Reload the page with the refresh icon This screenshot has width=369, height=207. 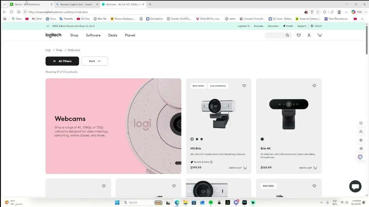pyautogui.click(x=12, y=12)
